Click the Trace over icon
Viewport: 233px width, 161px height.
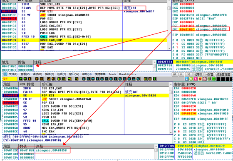tap(64, 79)
